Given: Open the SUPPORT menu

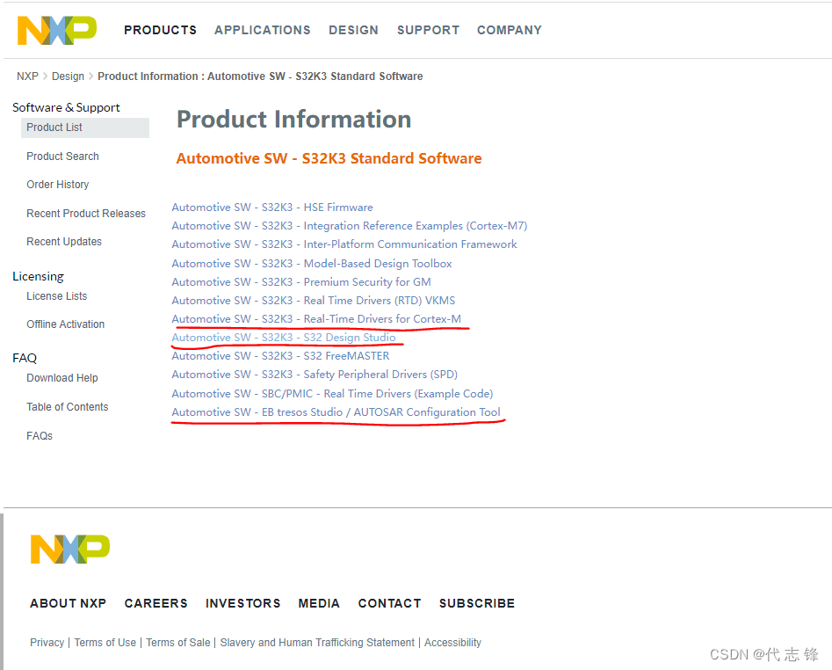Looking at the screenshot, I should coord(428,30).
